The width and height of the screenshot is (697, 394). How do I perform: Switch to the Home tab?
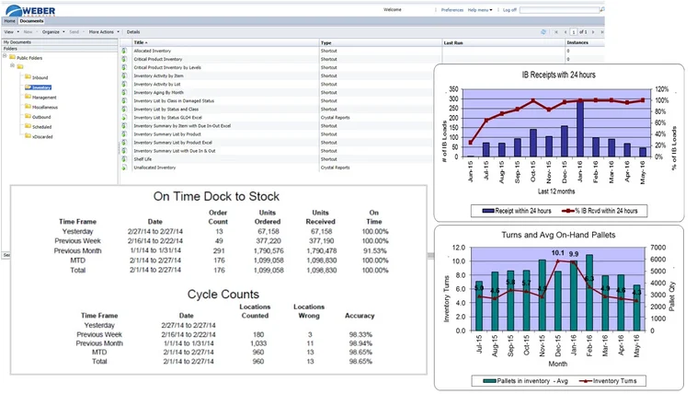[x=8, y=20]
